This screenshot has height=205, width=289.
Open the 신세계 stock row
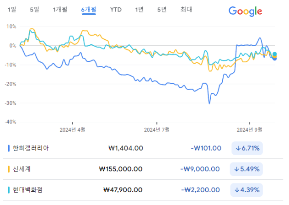tap(143, 169)
